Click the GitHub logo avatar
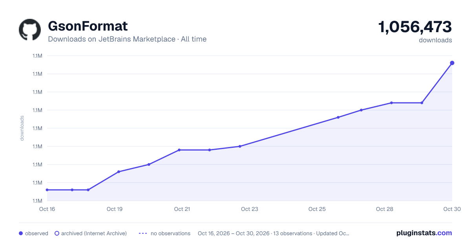Screen dimensions: 471x247 click(x=30, y=29)
